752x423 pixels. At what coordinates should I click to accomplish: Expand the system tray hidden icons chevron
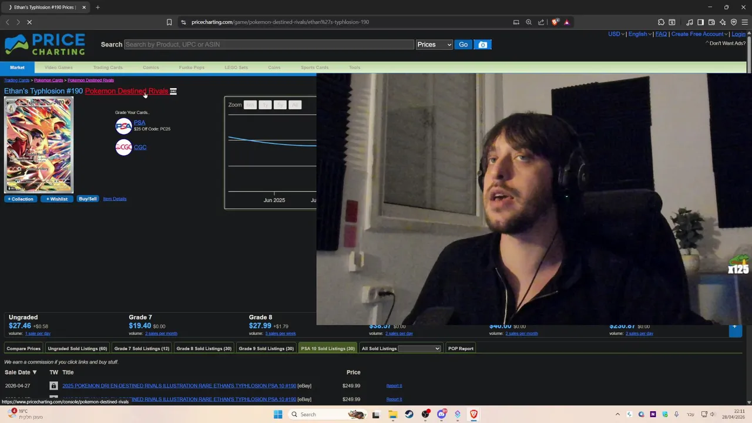click(617, 414)
